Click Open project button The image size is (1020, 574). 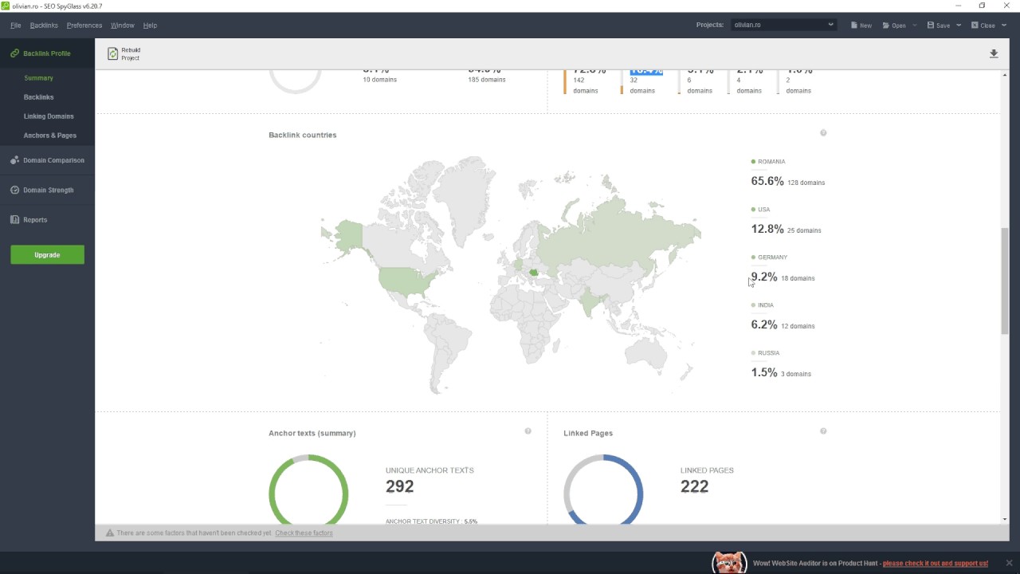(x=893, y=26)
